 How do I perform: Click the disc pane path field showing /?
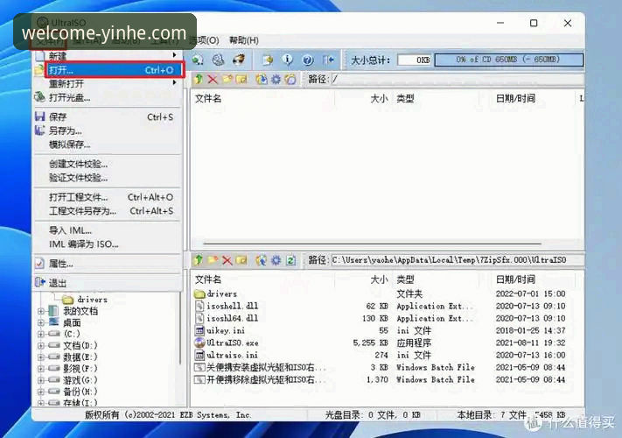coord(457,80)
